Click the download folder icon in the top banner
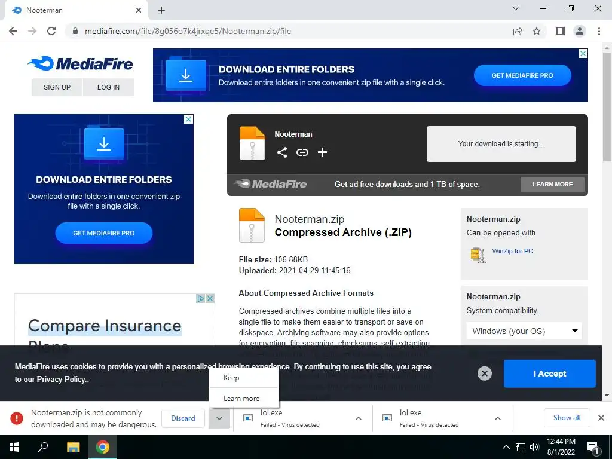612x459 pixels. [186, 75]
